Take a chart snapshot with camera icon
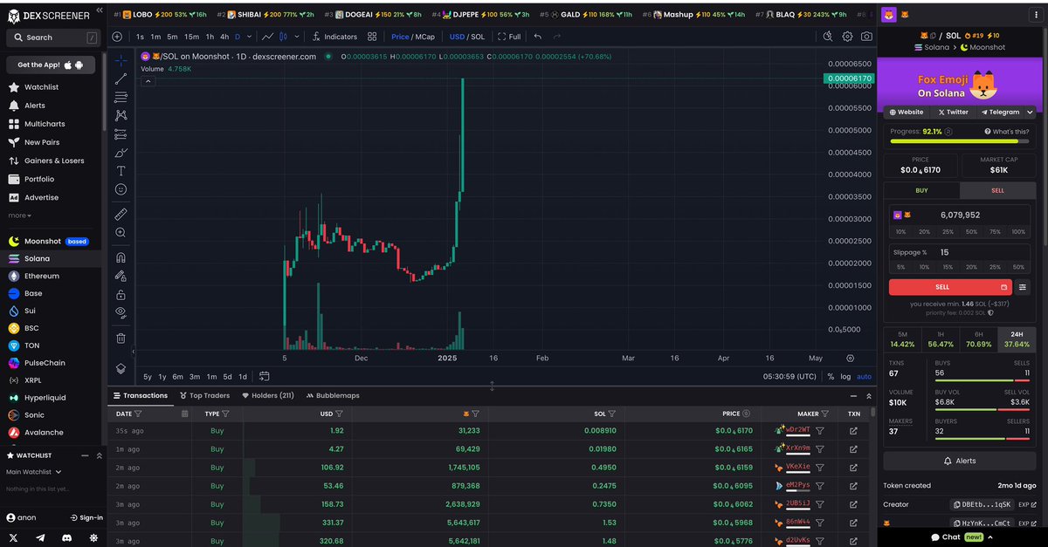Viewport: 1048px width, 547px height. pos(866,37)
